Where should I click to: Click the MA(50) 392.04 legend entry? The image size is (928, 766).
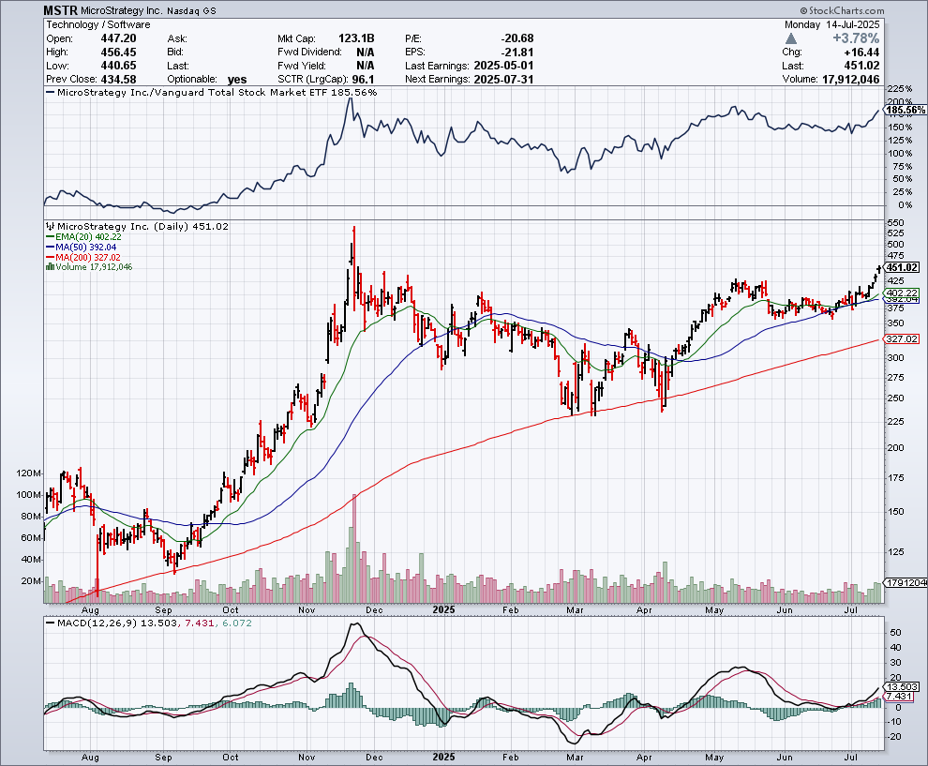click(82, 247)
